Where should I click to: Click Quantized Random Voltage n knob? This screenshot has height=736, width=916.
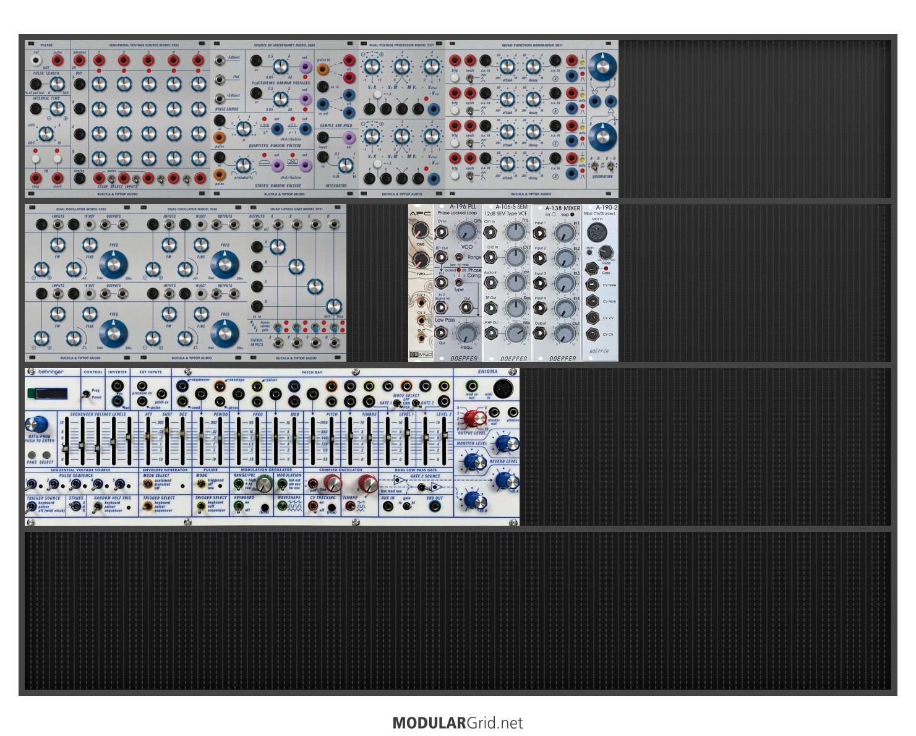tap(244, 129)
